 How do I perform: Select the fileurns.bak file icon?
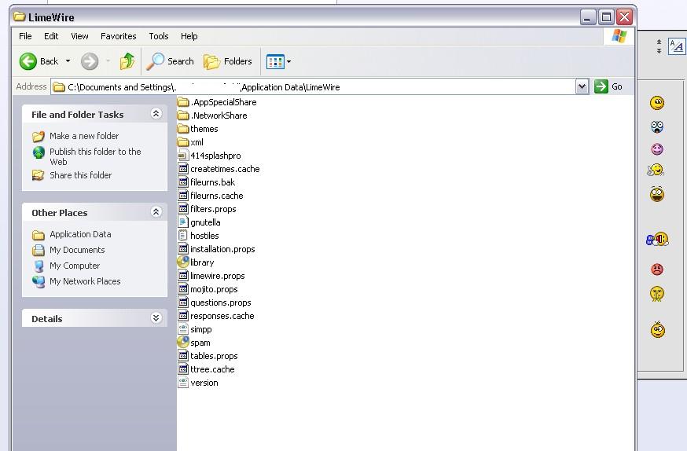pyautogui.click(x=183, y=182)
